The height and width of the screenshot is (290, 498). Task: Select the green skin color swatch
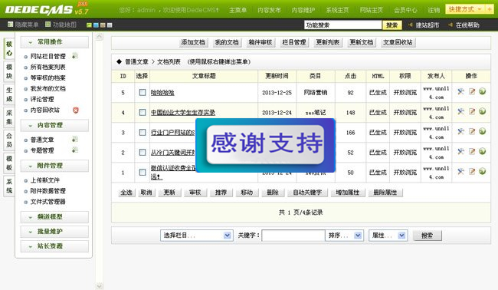click(89, 25)
